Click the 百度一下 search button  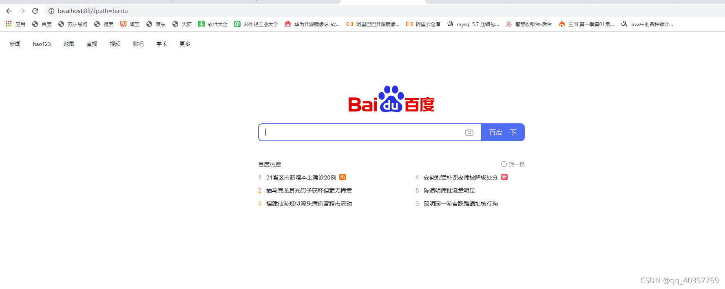503,132
